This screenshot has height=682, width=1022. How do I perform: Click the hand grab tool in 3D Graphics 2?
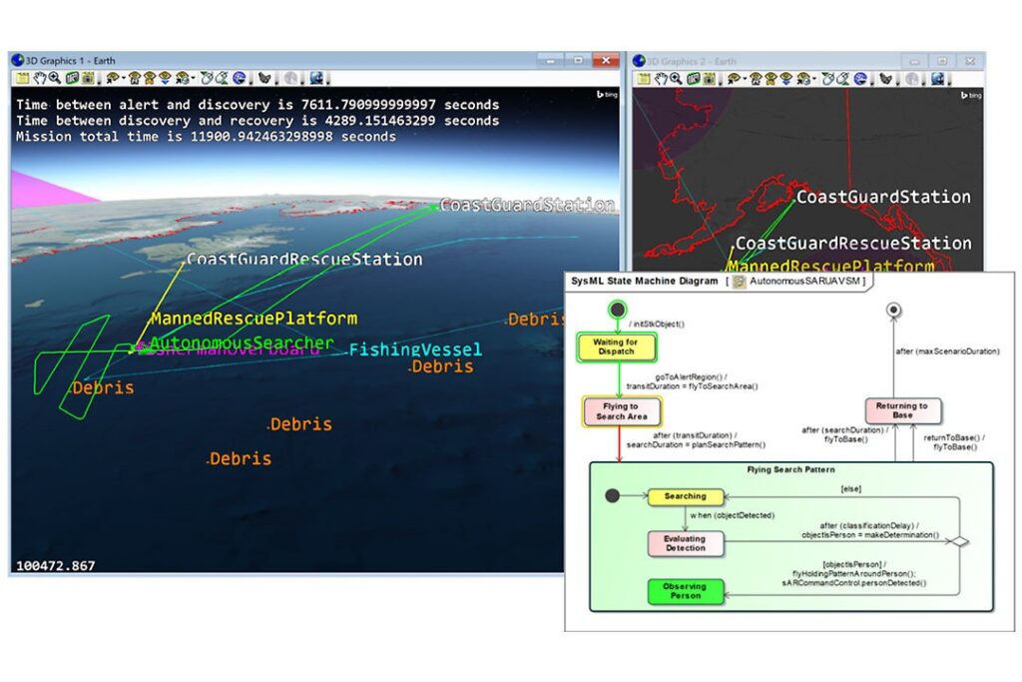(x=661, y=78)
